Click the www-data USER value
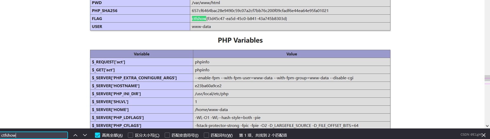490x139 pixels. tap(201, 26)
